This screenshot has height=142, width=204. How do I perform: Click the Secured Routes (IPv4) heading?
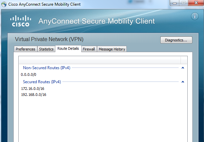point(42,82)
